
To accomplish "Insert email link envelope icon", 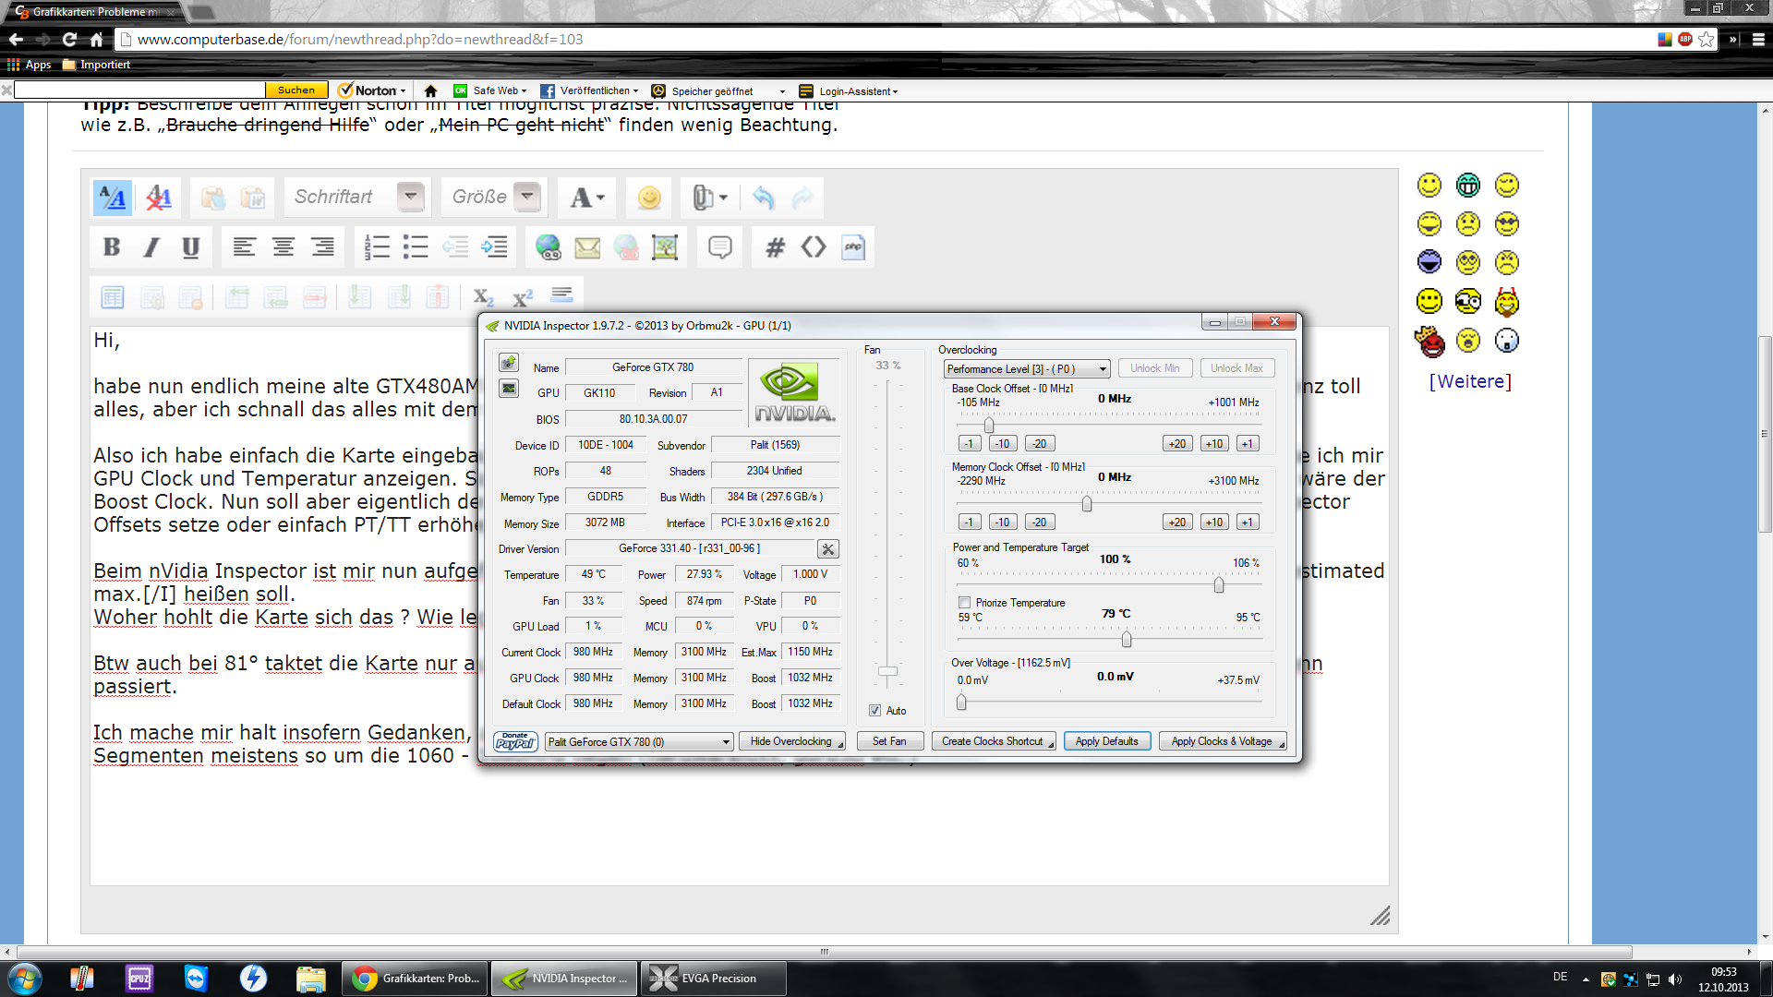I will tap(587, 246).
